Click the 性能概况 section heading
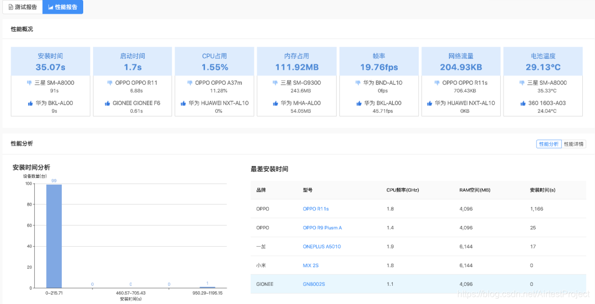The height and width of the screenshot is (304, 595). coord(21,29)
